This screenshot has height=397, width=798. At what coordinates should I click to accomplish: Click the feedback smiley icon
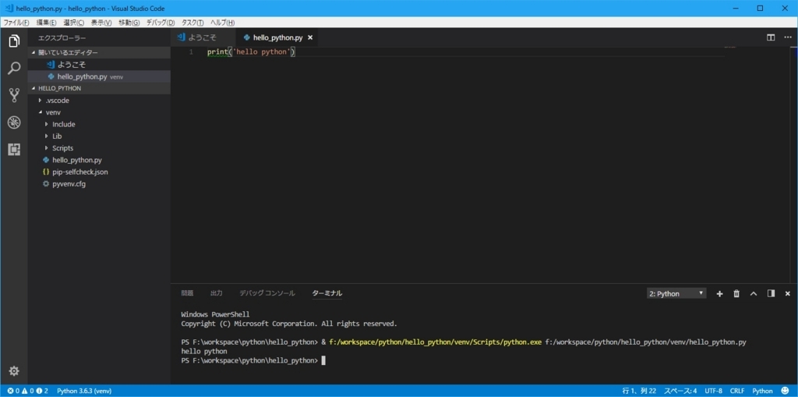pos(785,391)
